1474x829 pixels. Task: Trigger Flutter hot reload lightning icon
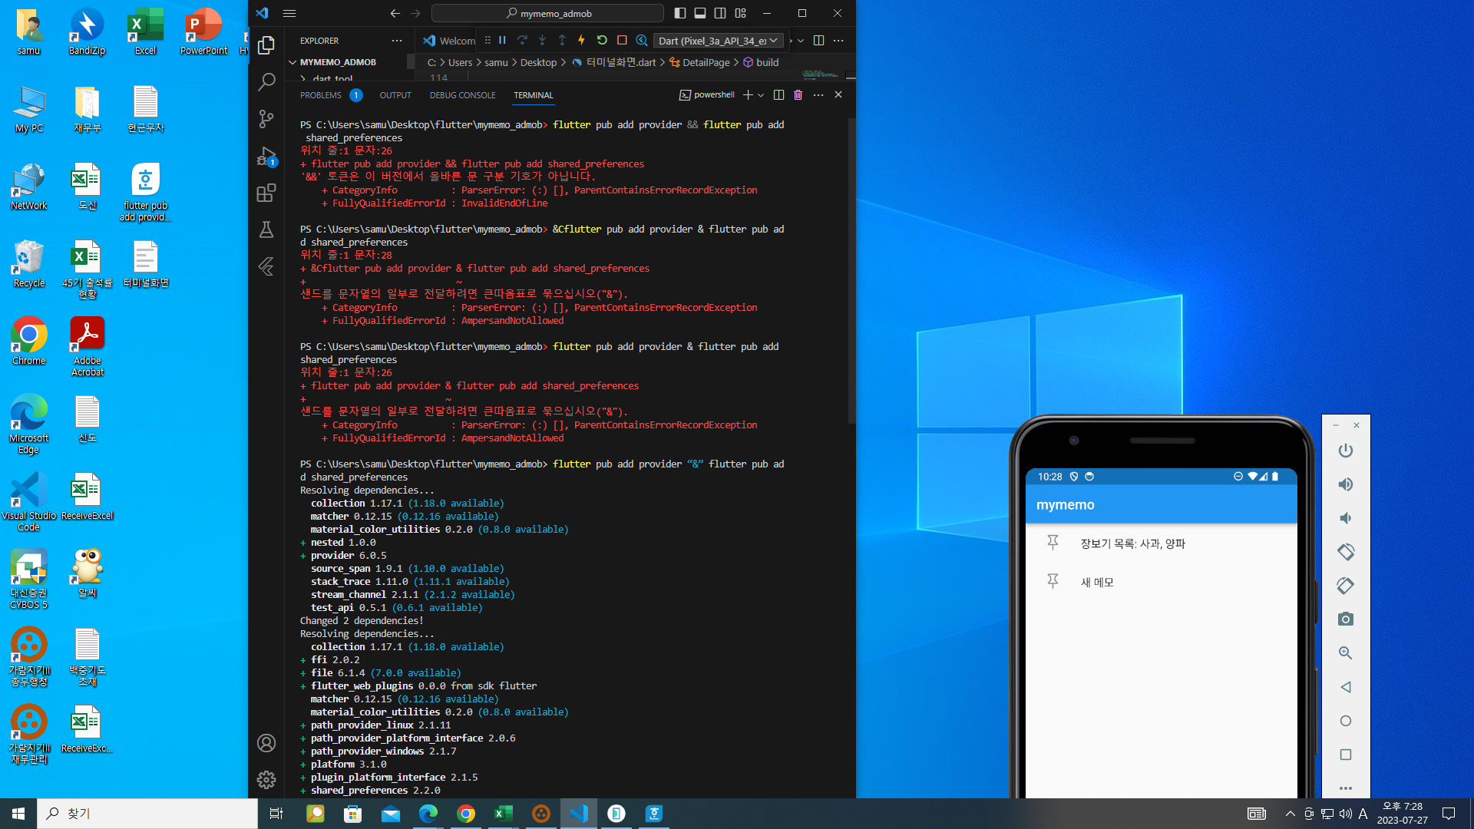coord(582,40)
